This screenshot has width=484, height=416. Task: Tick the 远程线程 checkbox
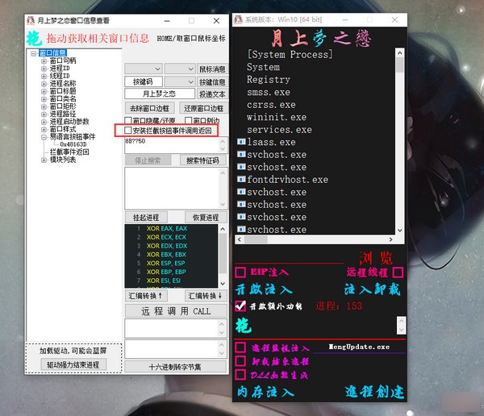point(398,272)
